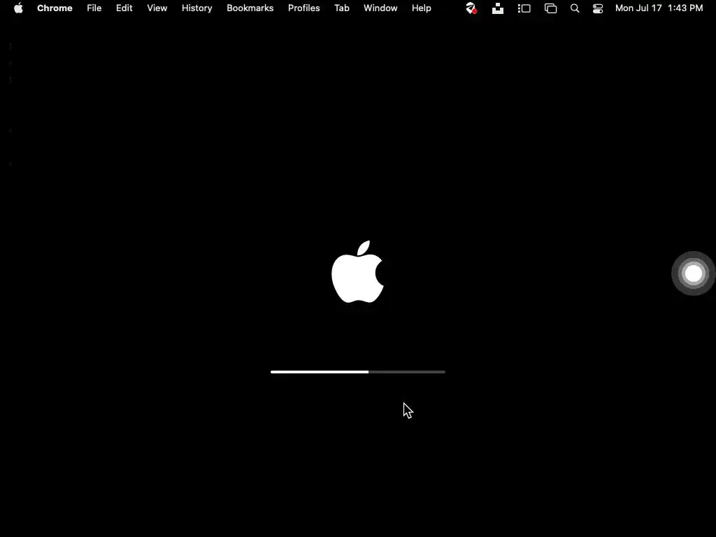Viewport: 716px width, 537px height.
Task: Open the View menu
Action: 157,8
